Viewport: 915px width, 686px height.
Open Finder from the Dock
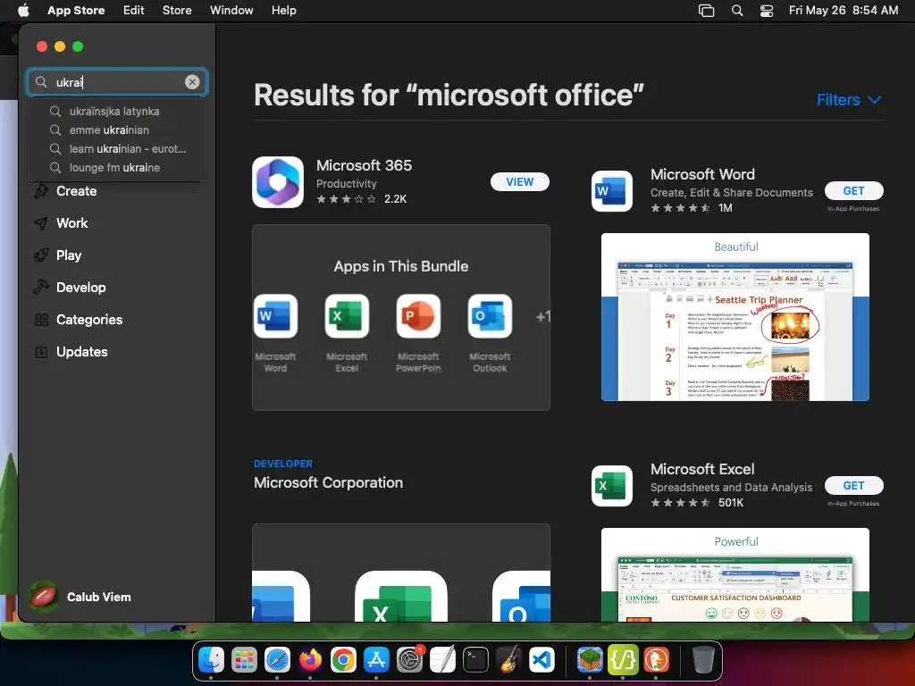[211, 660]
